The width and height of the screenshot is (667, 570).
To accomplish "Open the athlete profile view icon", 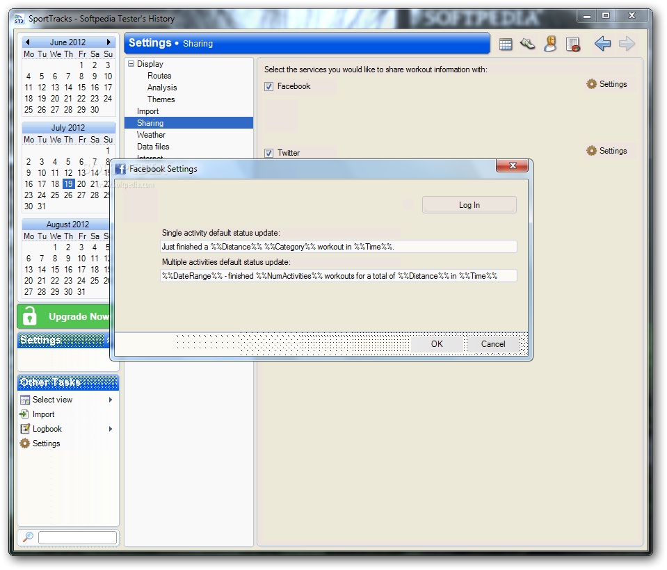I will coord(550,43).
